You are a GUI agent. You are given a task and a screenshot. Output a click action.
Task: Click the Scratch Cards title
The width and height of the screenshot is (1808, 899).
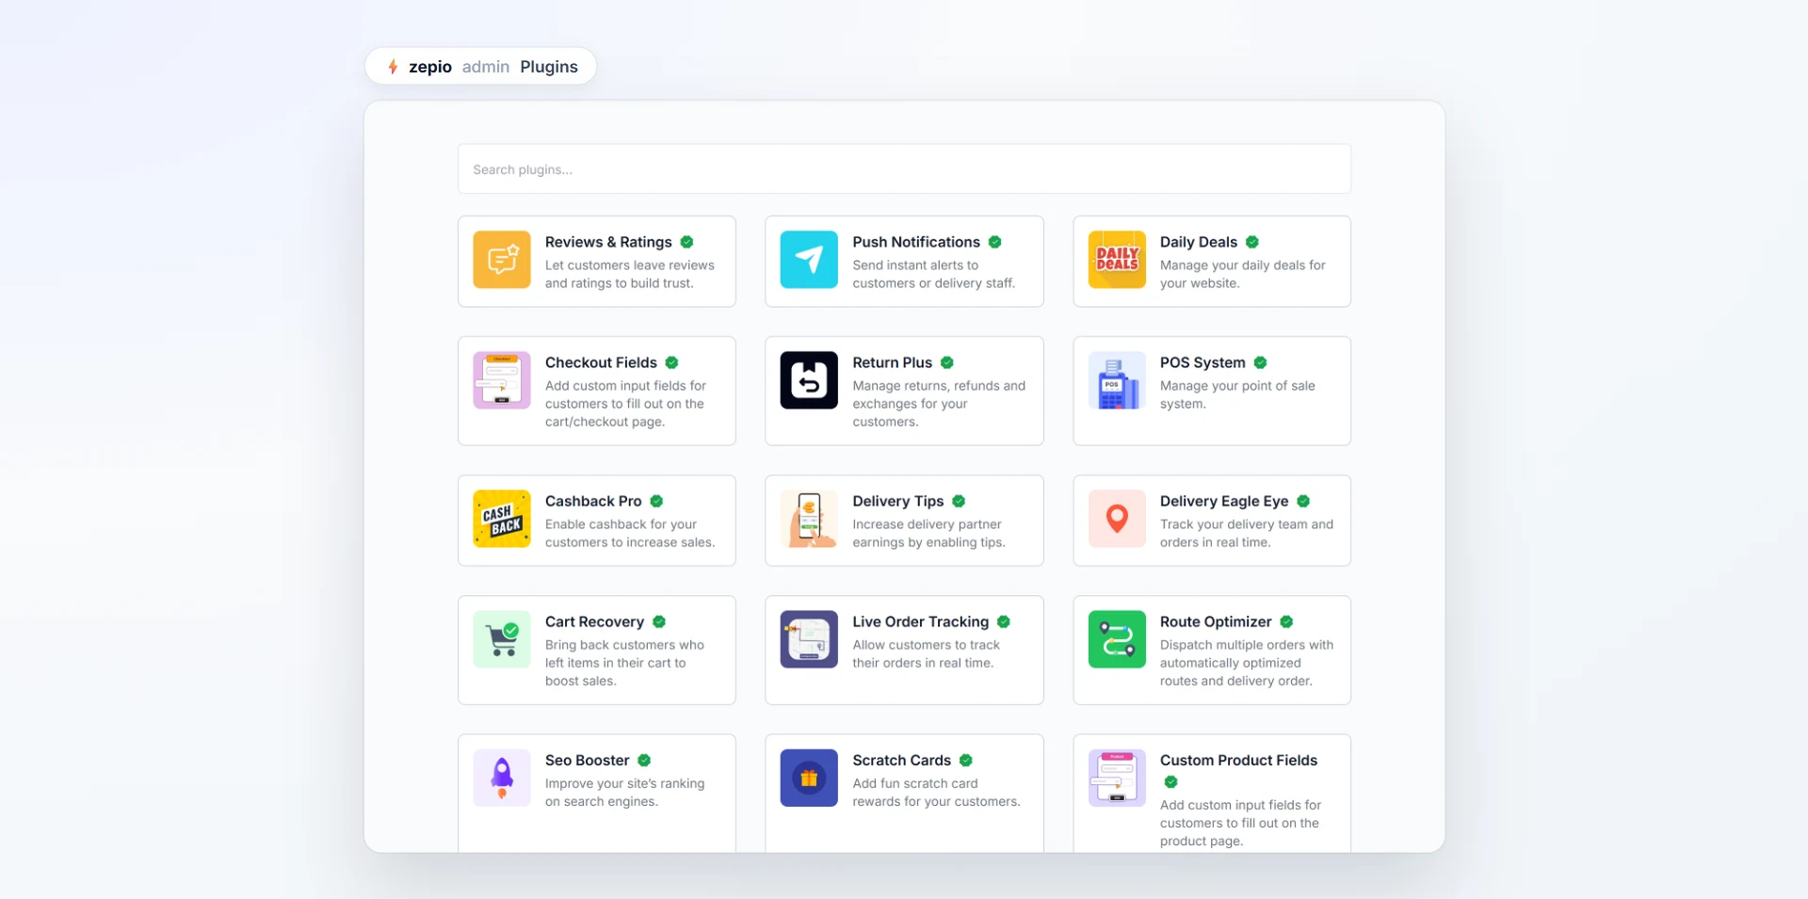pos(901,760)
